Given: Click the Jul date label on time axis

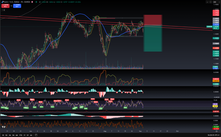Looking at the screenshot, I should 66,131.
